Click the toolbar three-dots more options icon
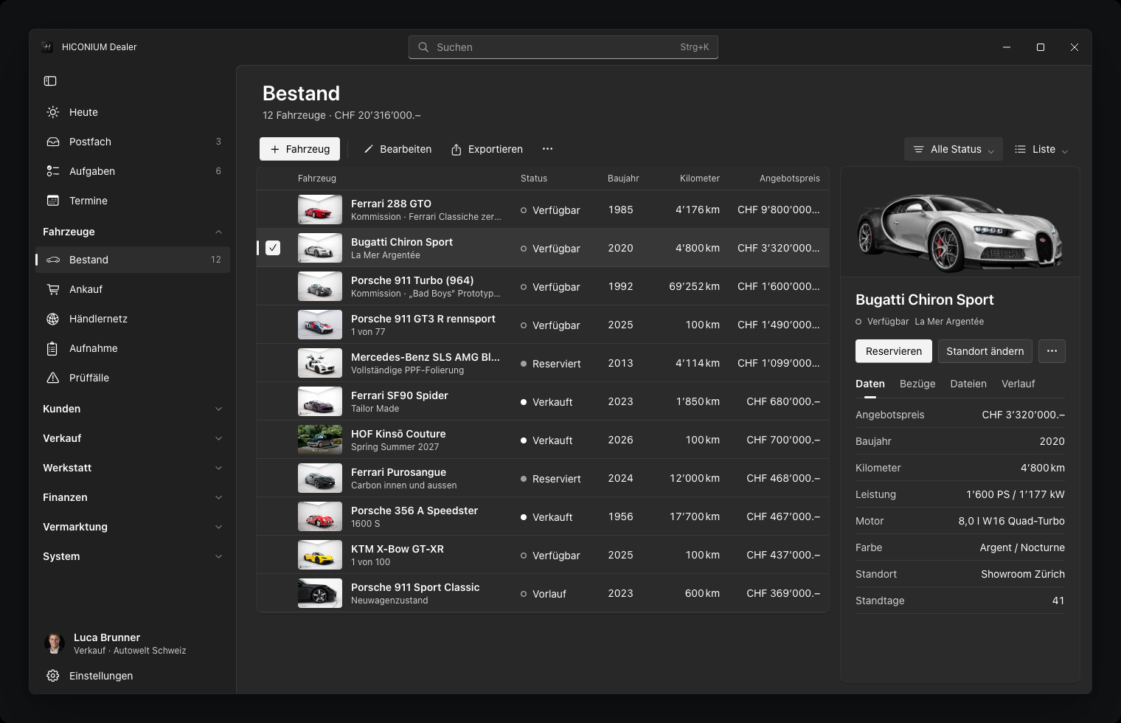This screenshot has width=1121, height=723. point(547,149)
